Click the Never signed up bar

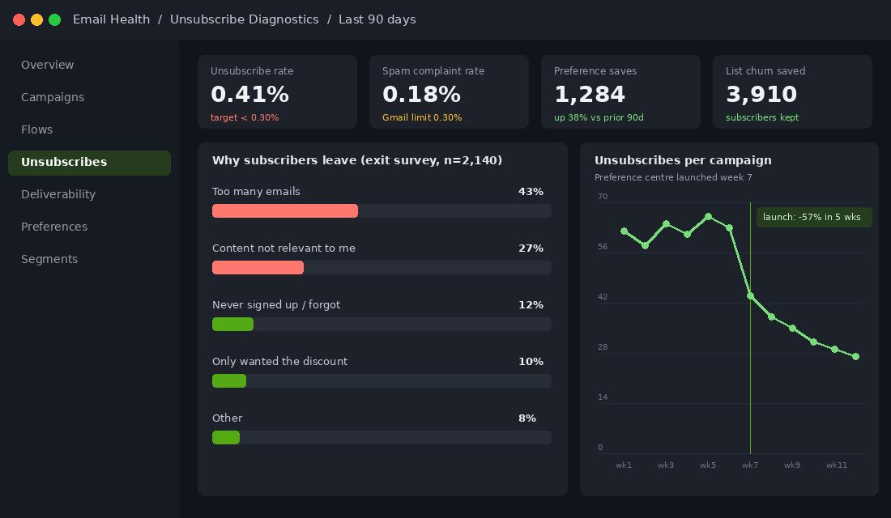tap(382, 325)
